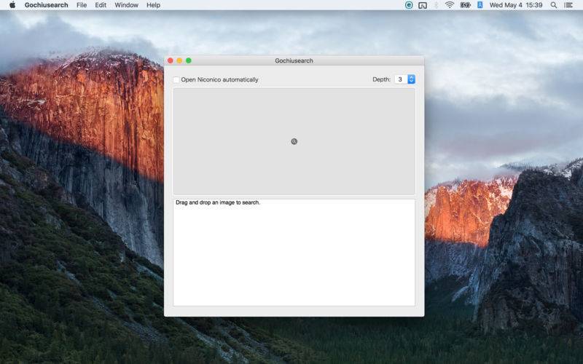Click the input source icon

[x=480, y=5]
